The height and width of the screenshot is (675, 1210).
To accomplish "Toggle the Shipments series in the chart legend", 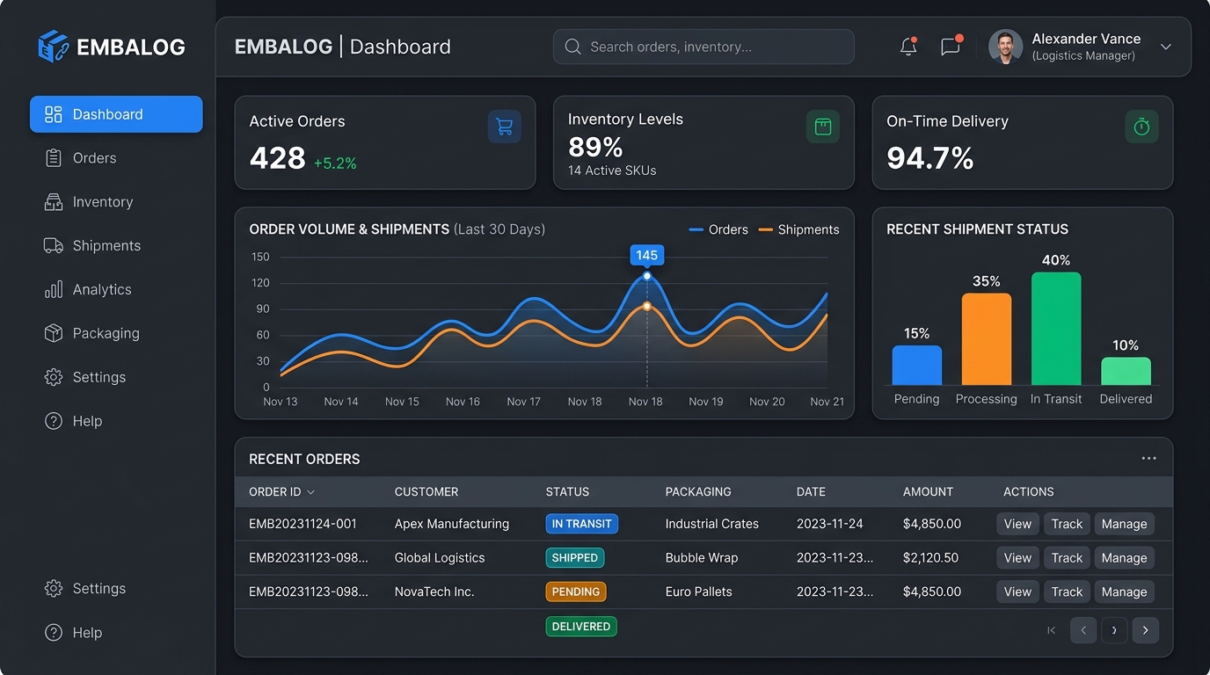I will (798, 229).
